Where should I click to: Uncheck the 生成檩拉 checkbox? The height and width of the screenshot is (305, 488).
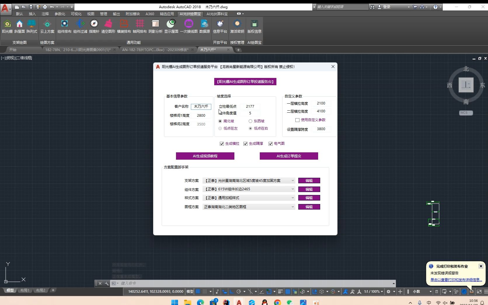[x=222, y=144]
